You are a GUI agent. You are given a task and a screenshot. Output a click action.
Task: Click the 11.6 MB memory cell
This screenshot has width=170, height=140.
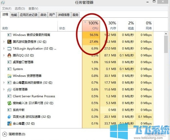109,89
